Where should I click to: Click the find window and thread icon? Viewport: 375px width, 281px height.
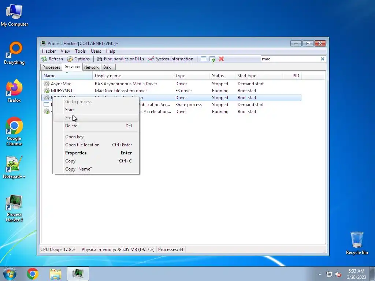point(212,59)
